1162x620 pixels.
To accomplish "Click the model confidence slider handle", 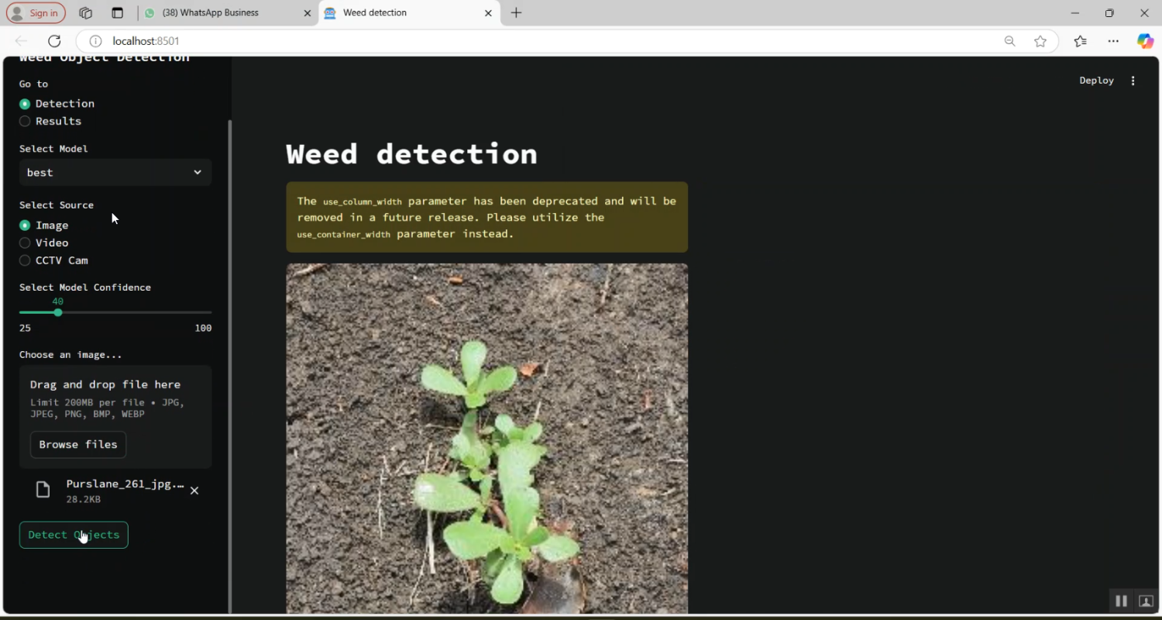I will pos(58,312).
